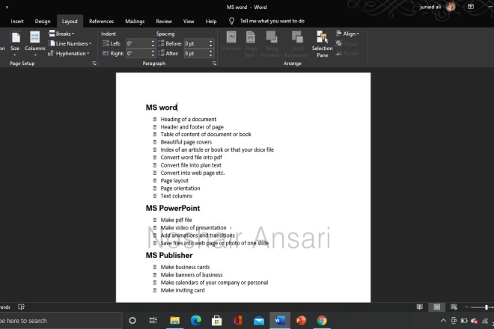The height and width of the screenshot is (329, 494).
Task: Click the Tell me lightbulb icon
Action: (x=231, y=21)
